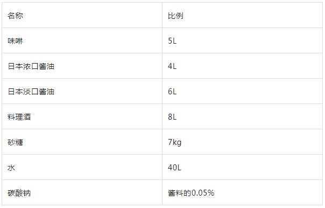Click the 水 name cell
This screenshot has height=208, width=325.
(x=82, y=167)
